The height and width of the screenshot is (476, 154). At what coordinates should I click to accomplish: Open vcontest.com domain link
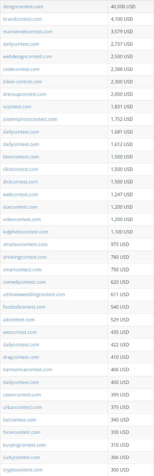click(x=17, y=107)
